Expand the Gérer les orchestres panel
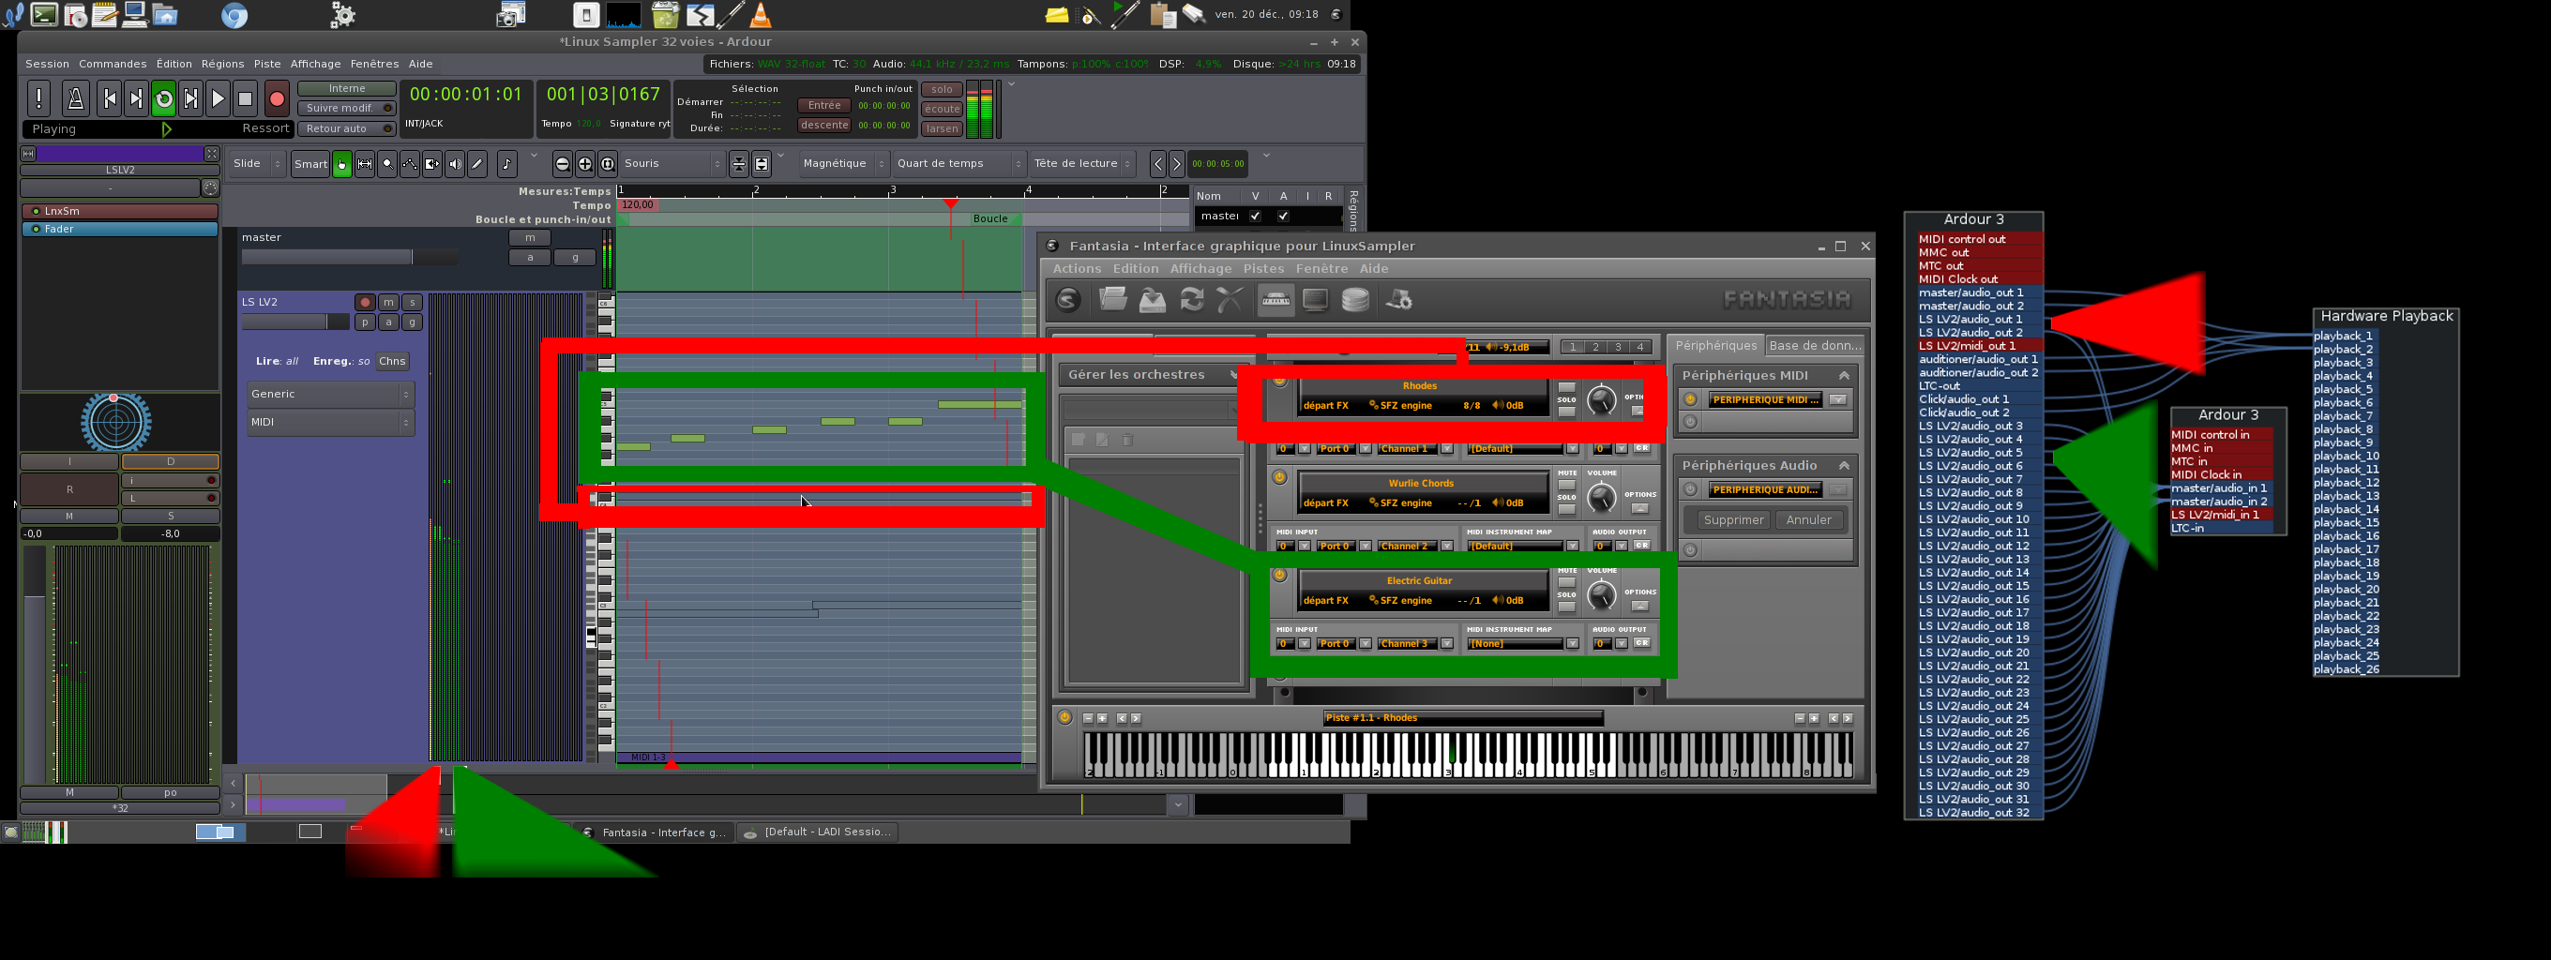Viewport: 2551px width, 960px height. 1234,375
